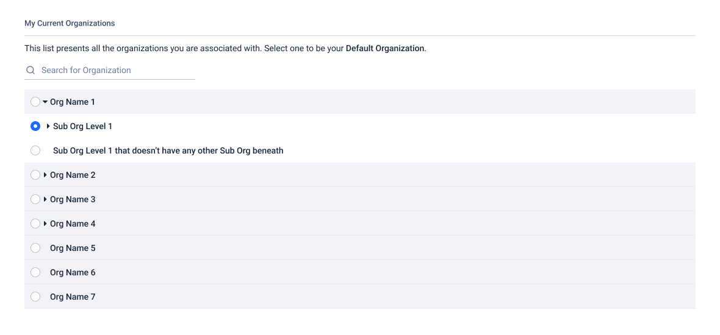Collapse the Org Name 1 tree node
Image resolution: width=720 pixels, height=335 pixels.
pos(45,102)
